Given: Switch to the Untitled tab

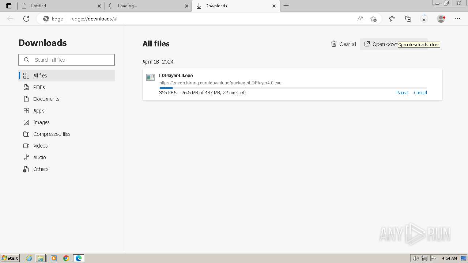Looking at the screenshot, I should point(61,6).
